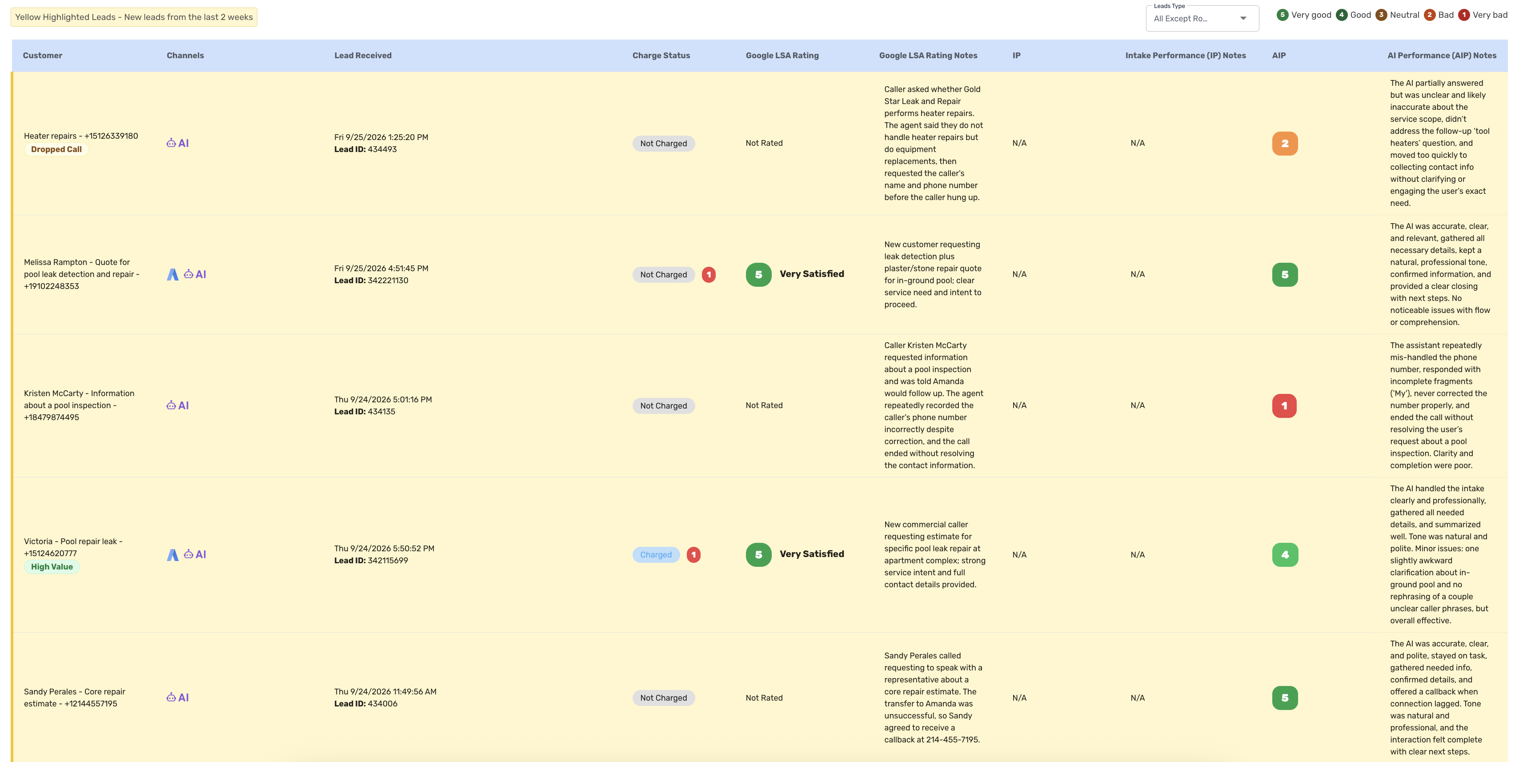
Task: Click AIP score 5 badge for Melissa Rampton
Action: (x=1284, y=274)
